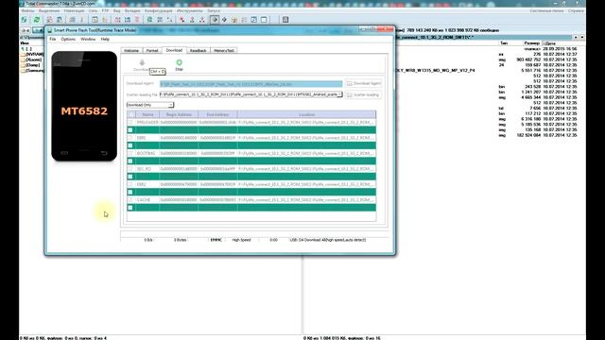
Task: Toggle the select-all checkbox in table header
Action: click(x=131, y=114)
